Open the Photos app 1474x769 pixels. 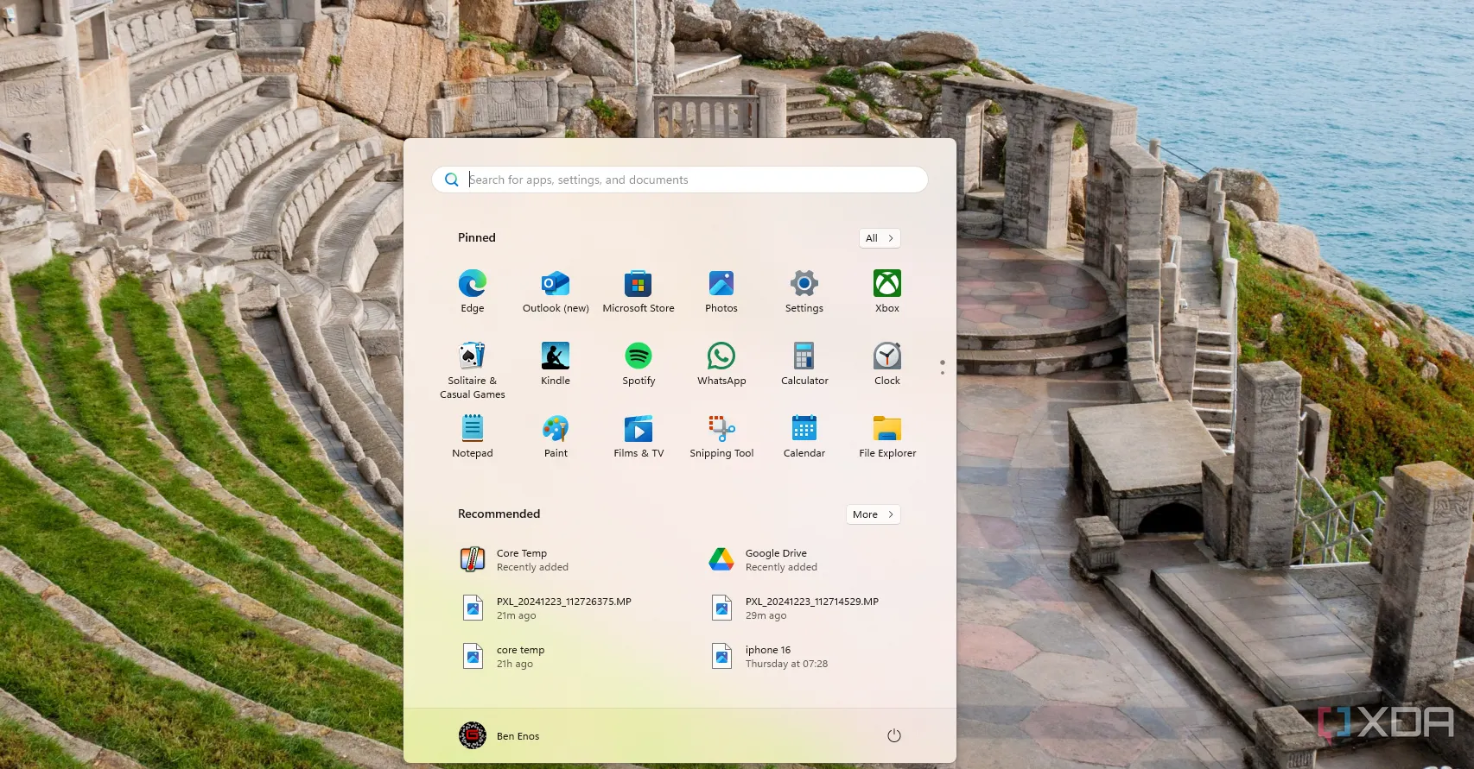(721, 292)
